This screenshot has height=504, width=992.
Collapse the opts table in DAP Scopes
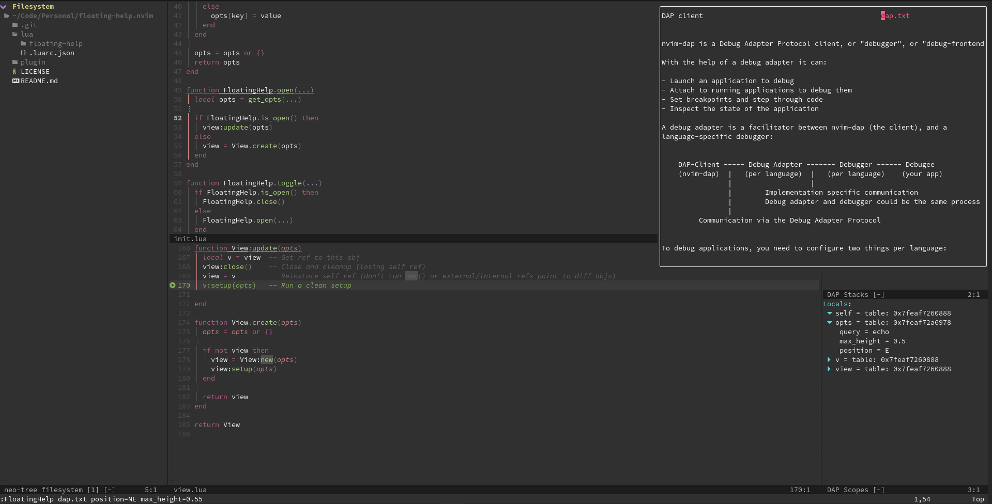click(830, 322)
